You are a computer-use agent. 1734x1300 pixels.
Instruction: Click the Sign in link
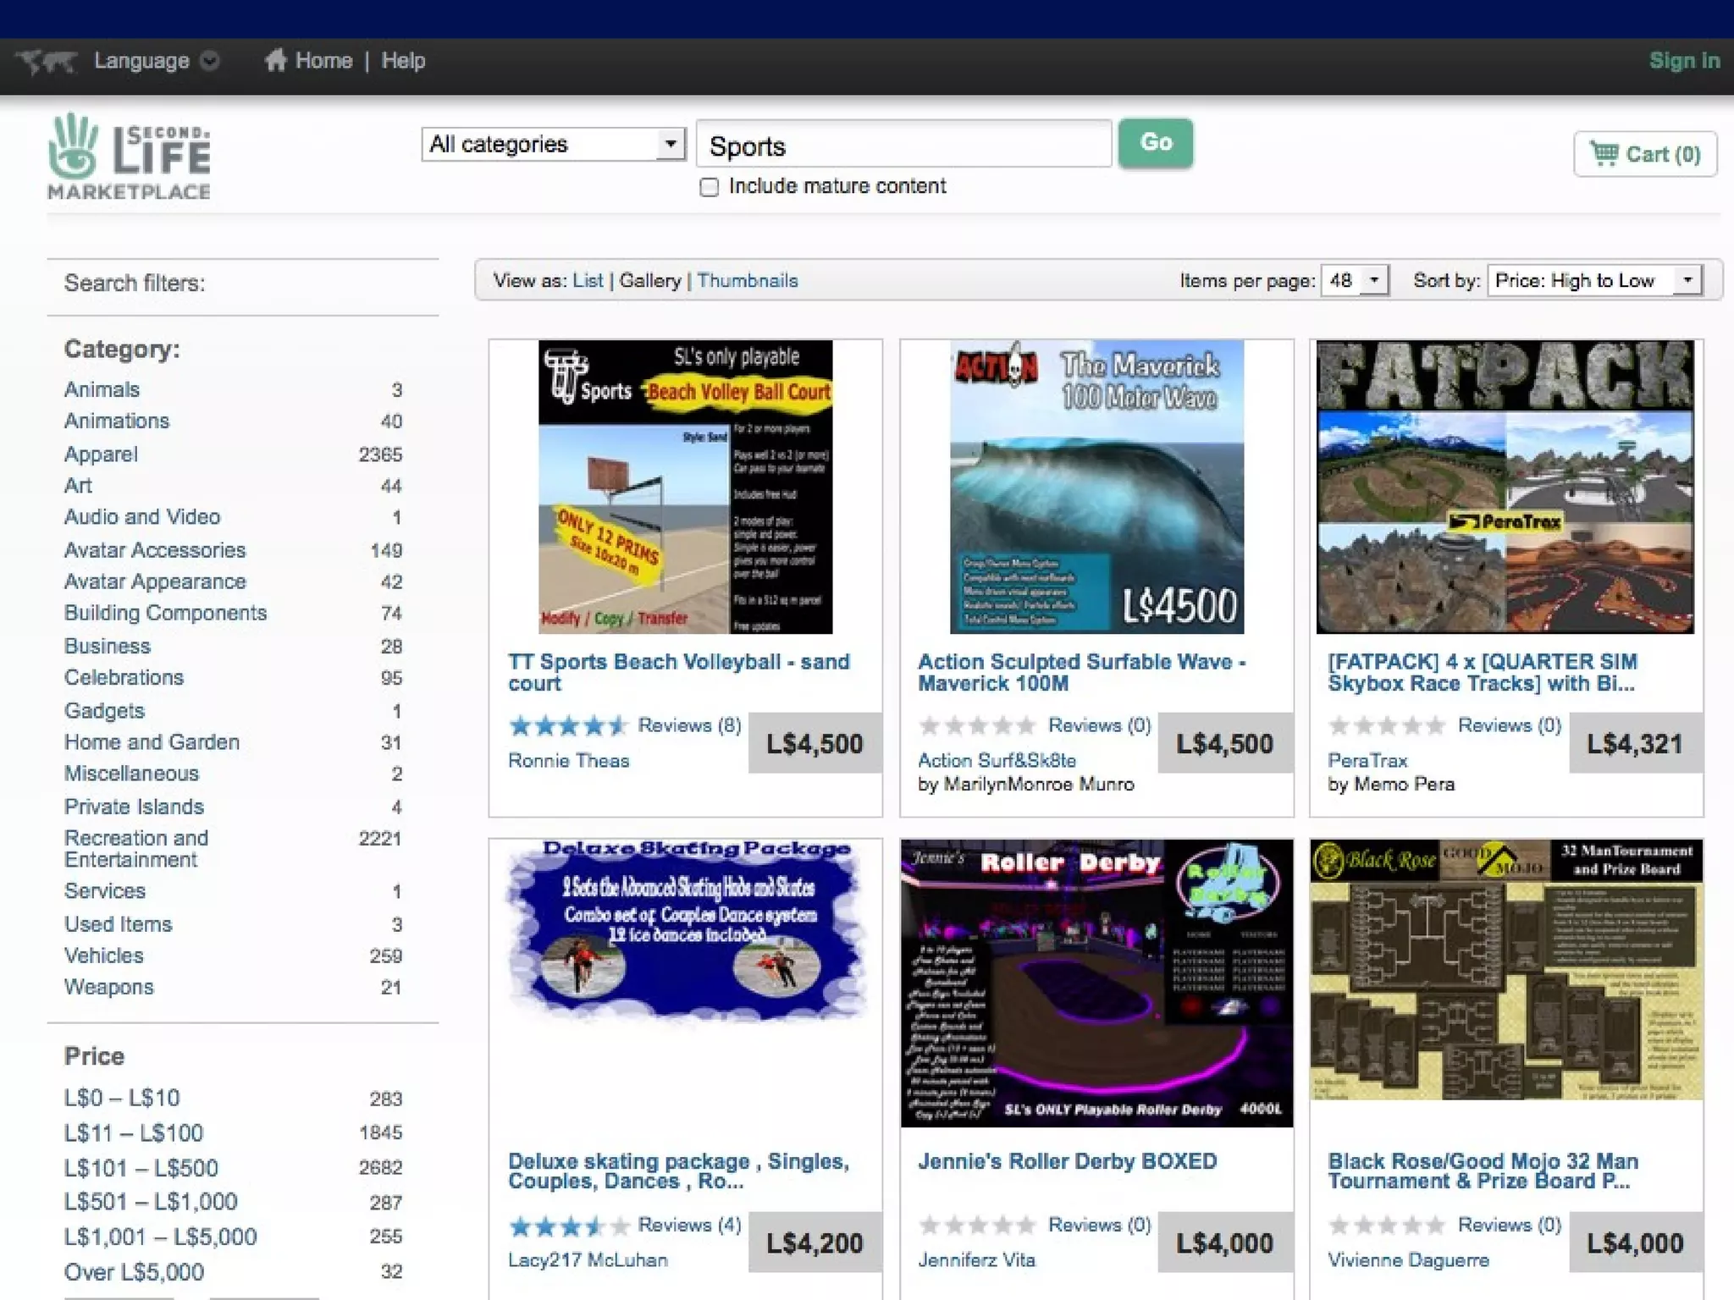(x=1683, y=61)
